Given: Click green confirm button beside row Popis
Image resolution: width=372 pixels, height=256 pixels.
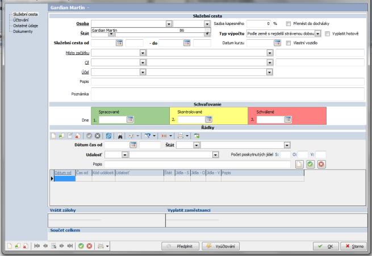Looking at the screenshot, I should point(310,164).
